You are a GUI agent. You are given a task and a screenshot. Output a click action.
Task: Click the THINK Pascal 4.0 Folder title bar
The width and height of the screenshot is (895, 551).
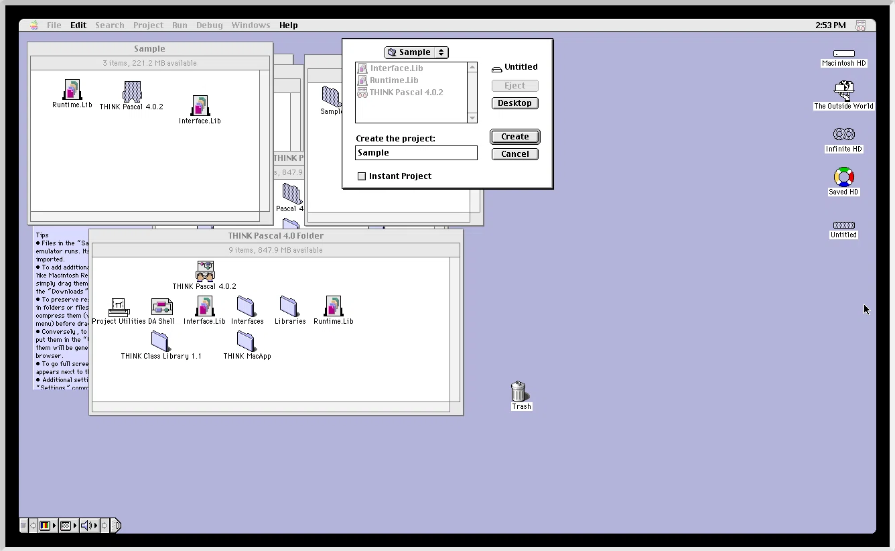tap(275, 236)
